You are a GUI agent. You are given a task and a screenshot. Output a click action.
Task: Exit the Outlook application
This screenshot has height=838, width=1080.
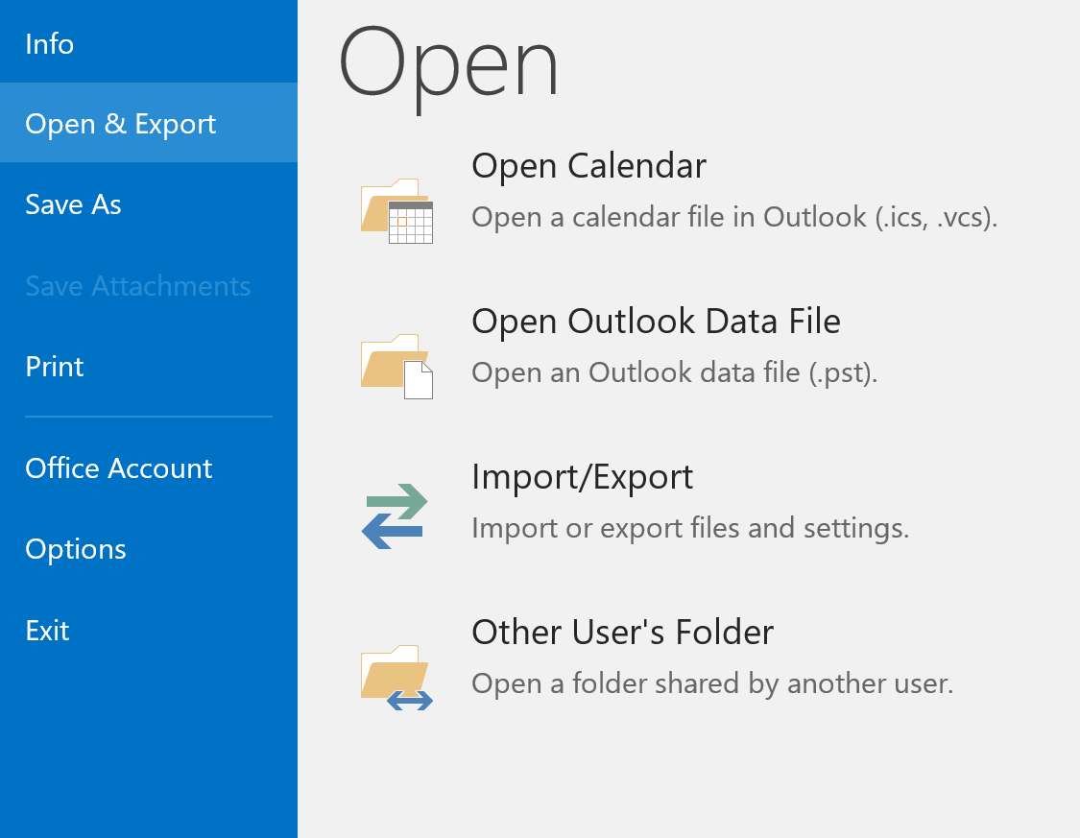click(x=47, y=630)
